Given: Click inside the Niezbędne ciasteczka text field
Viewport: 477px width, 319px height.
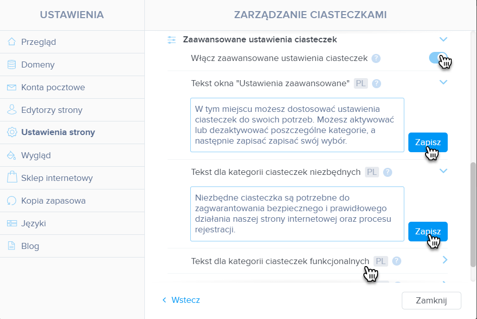Looking at the screenshot, I should (x=297, y=214).
